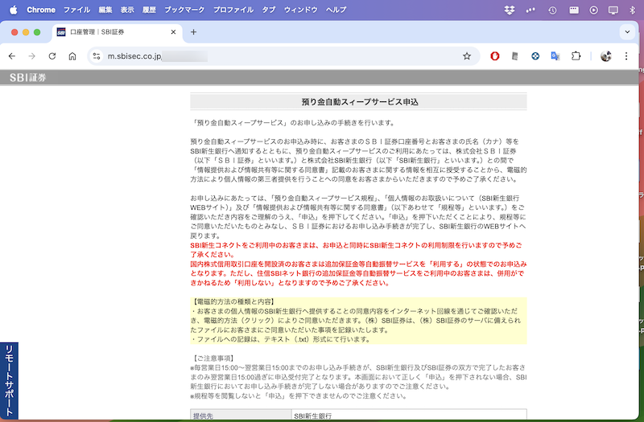Open the Google Translate extension
This screenshot has height=422, width=644.
pyautogui.click(x=555, y=56)
